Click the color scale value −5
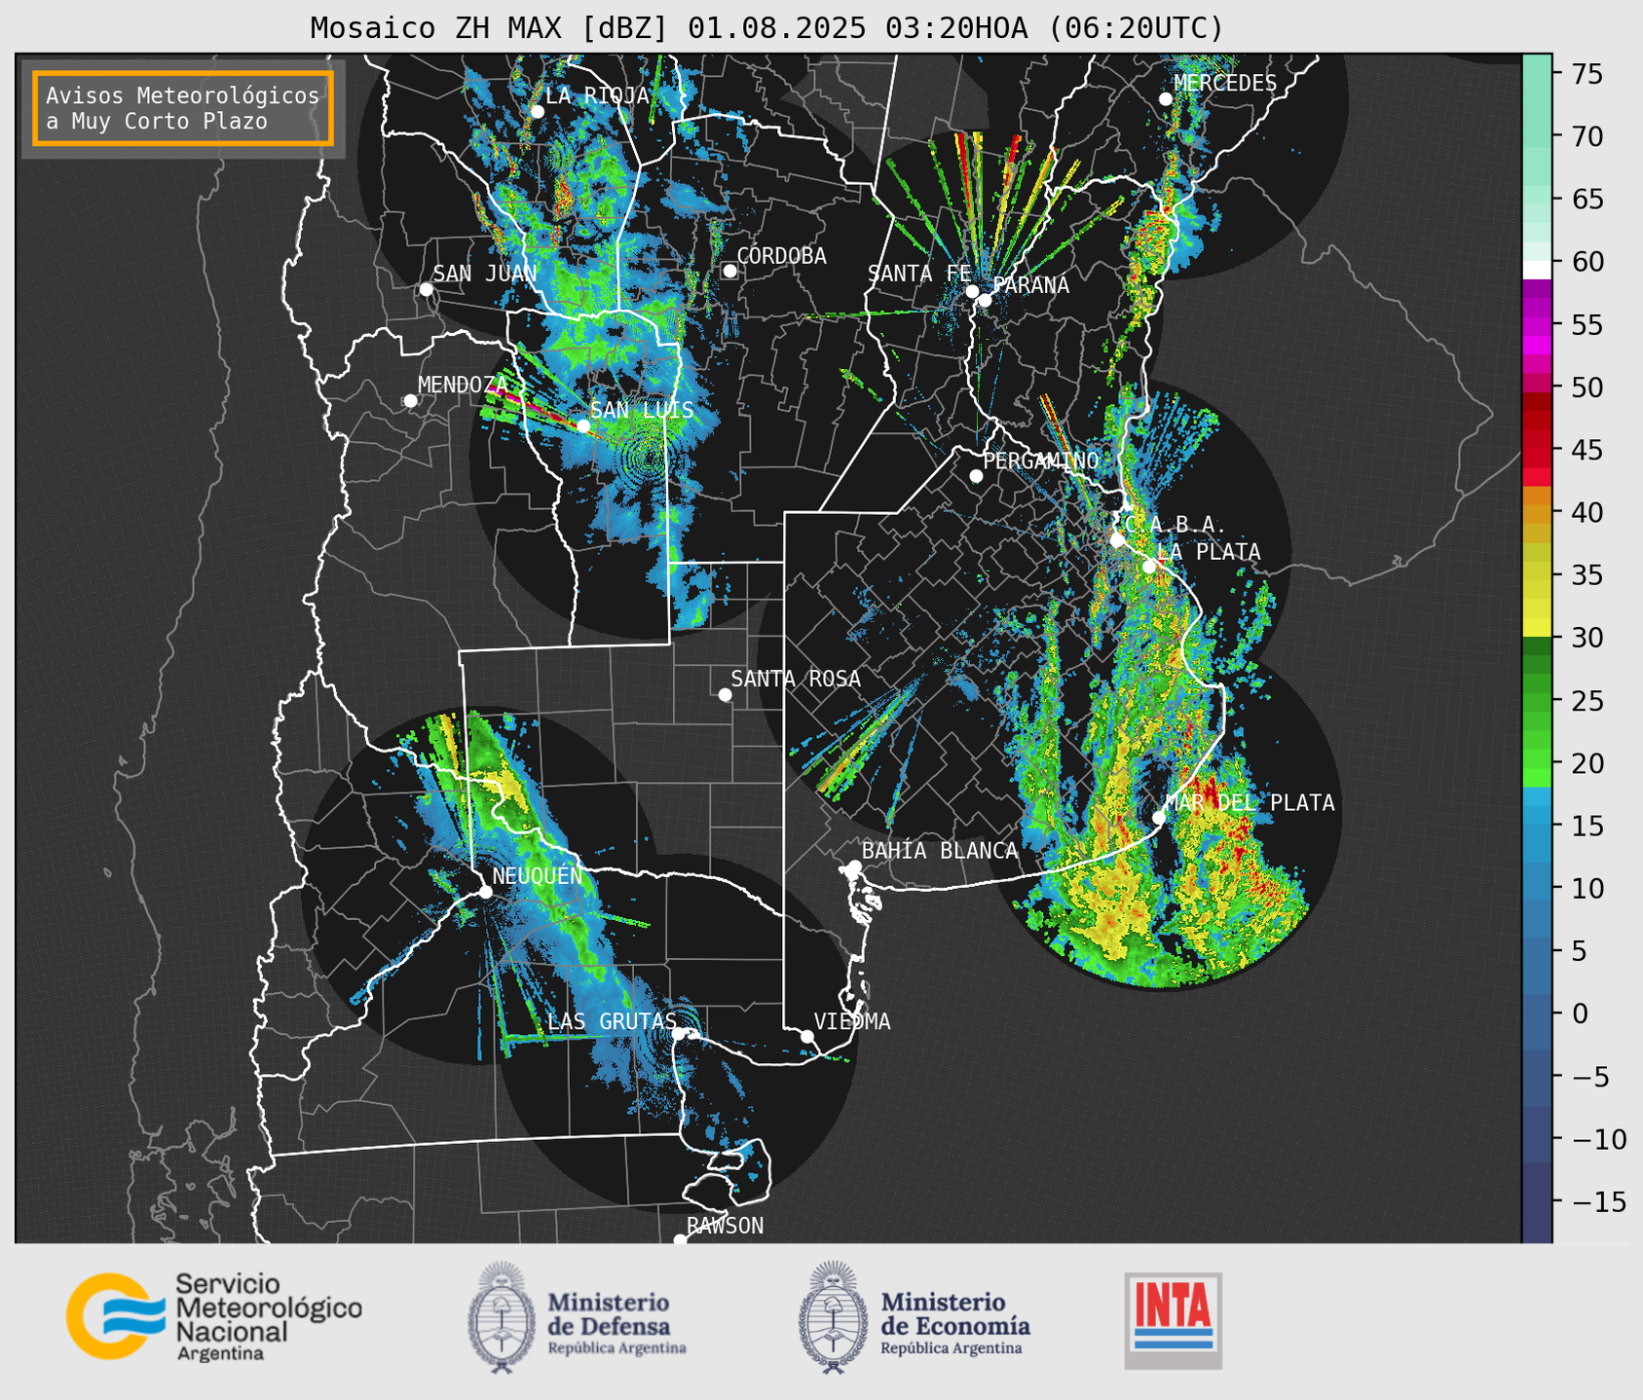The image size is (1643, 1400). pos(1589,1077)
